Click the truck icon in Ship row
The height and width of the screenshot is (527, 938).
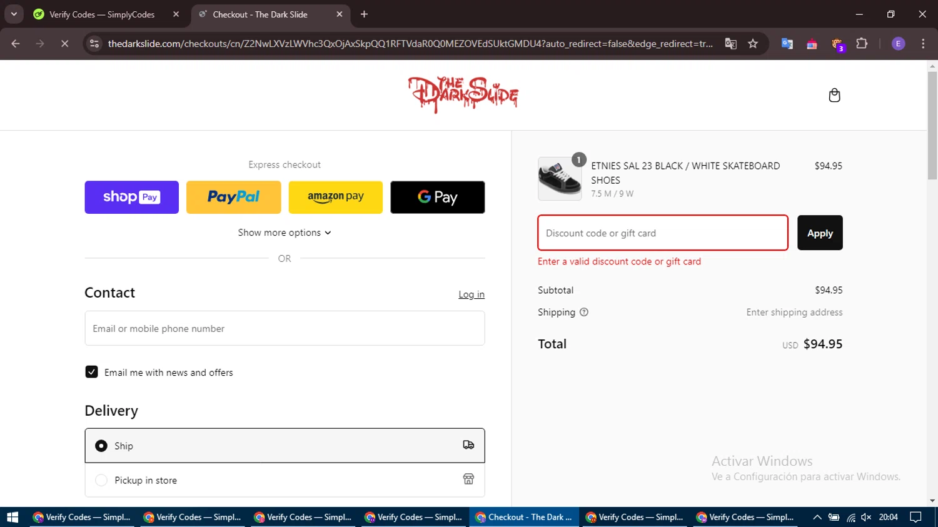[468, 445]
